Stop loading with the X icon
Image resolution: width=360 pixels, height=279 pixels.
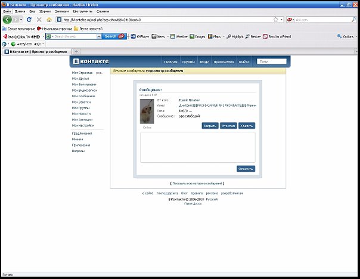(39, 20)
